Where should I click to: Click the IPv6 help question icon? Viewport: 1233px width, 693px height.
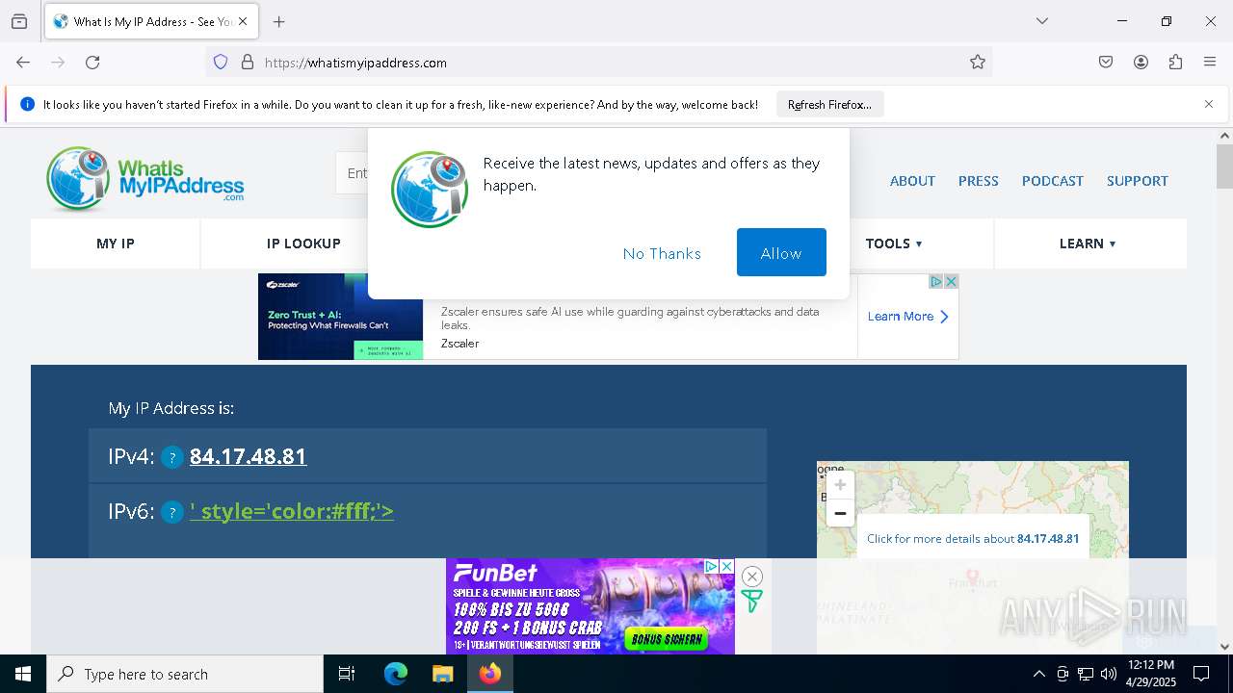coord(171,513)
